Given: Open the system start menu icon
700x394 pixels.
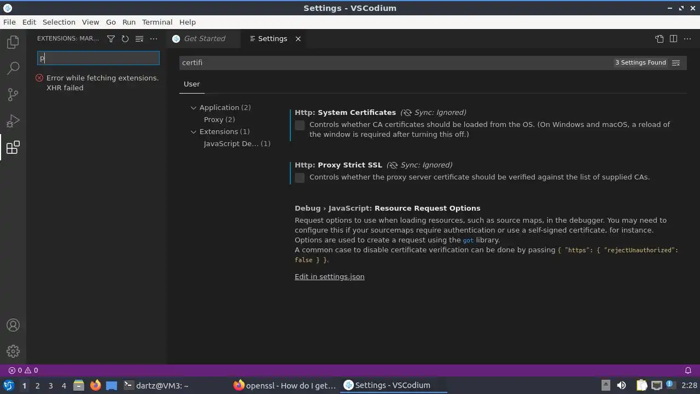Looking at the screenshot, I should coord(8,385).
